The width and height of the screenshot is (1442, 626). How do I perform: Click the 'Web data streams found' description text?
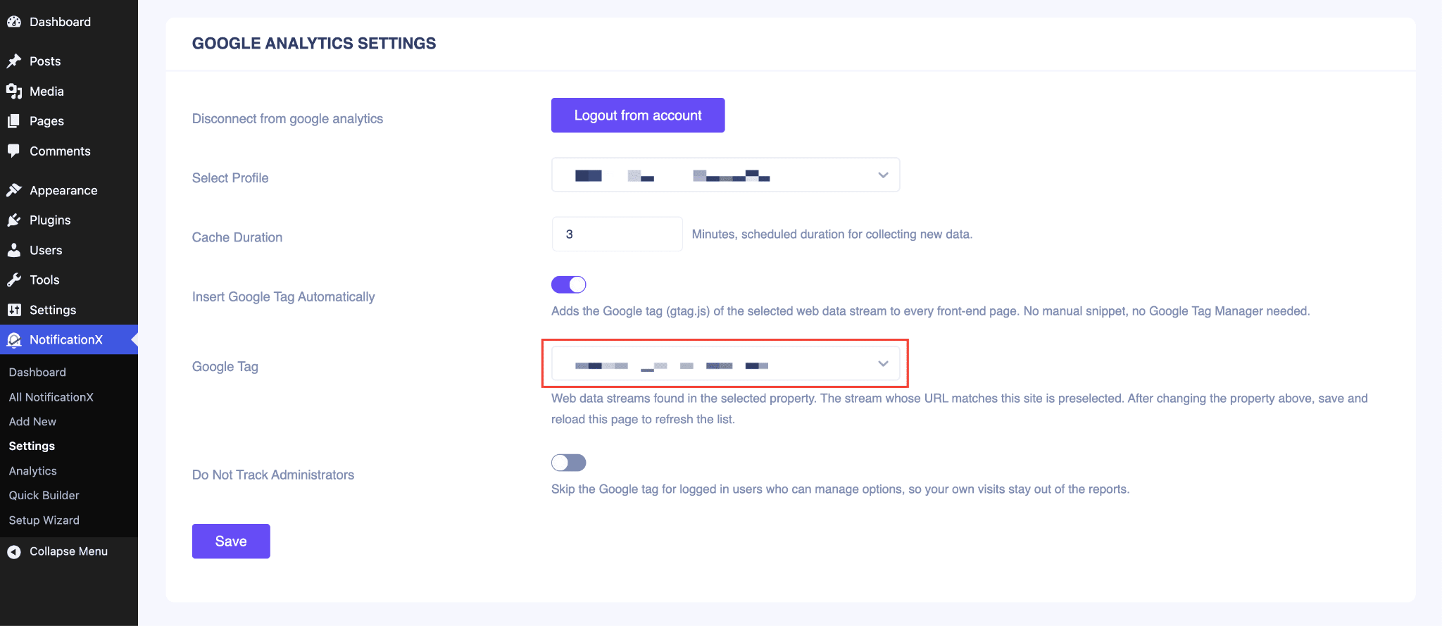960,408
